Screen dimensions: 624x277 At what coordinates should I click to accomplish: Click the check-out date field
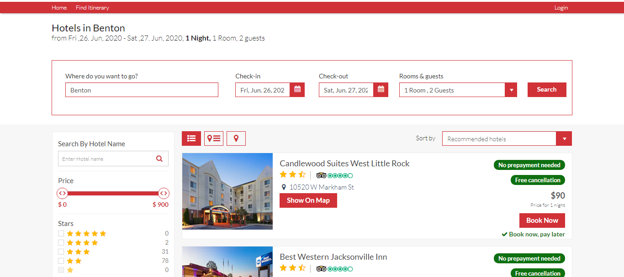pos(346,90)
